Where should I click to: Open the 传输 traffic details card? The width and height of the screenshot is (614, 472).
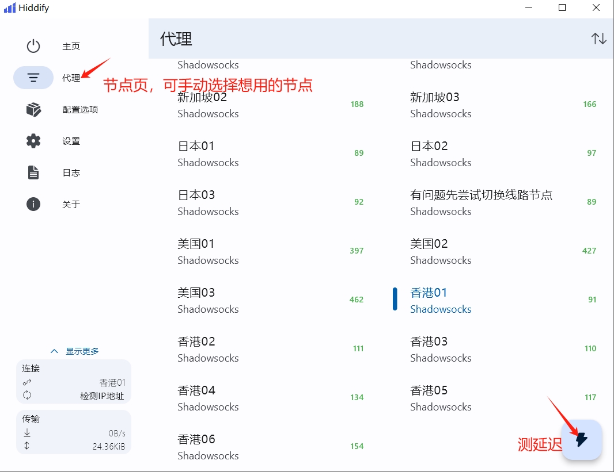pyautogui.click(x=73, y=431)
